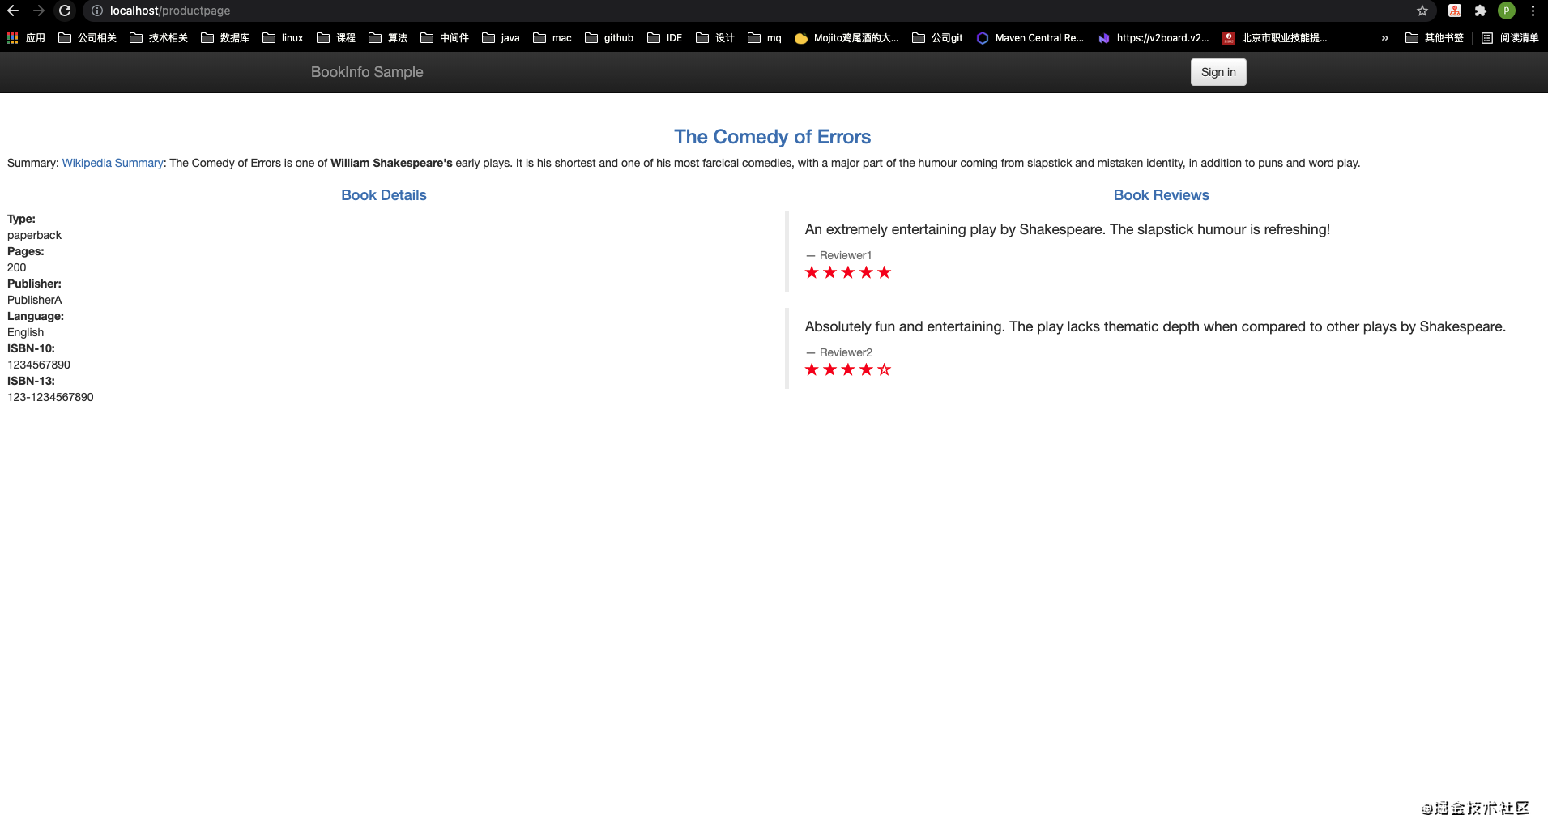Navigate back using the browser back arrow

[12, 11]
